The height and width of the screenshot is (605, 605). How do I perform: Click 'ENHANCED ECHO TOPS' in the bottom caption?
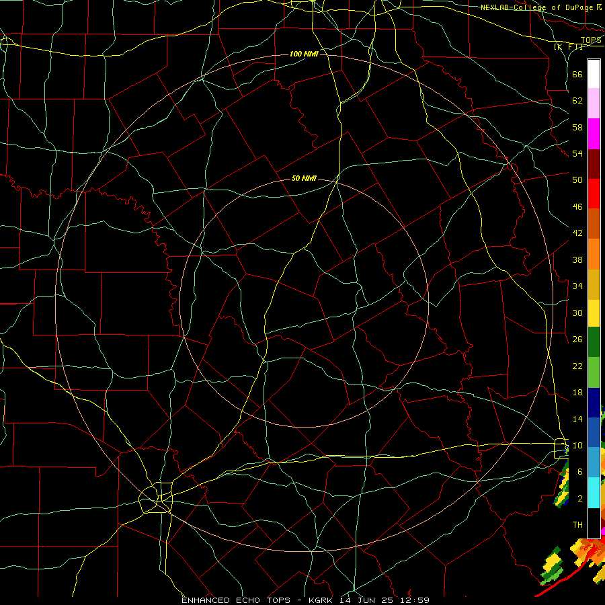(x=235, y=600)
